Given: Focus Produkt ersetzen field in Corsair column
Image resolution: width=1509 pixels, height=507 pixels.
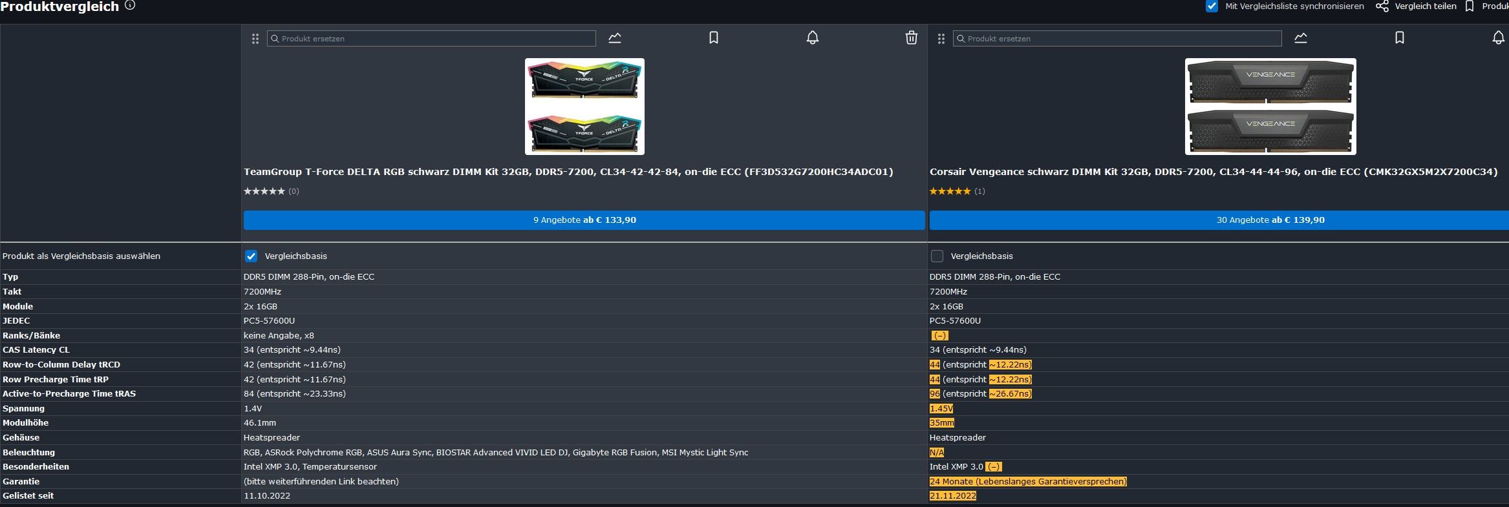Looking at the screenshot, I should tap(1117, 39).
